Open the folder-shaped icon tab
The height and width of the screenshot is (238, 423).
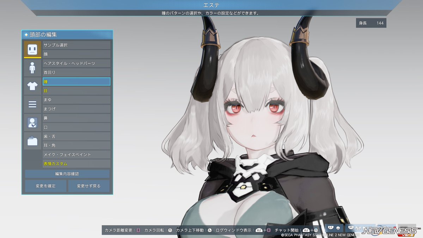pos(32,141)
